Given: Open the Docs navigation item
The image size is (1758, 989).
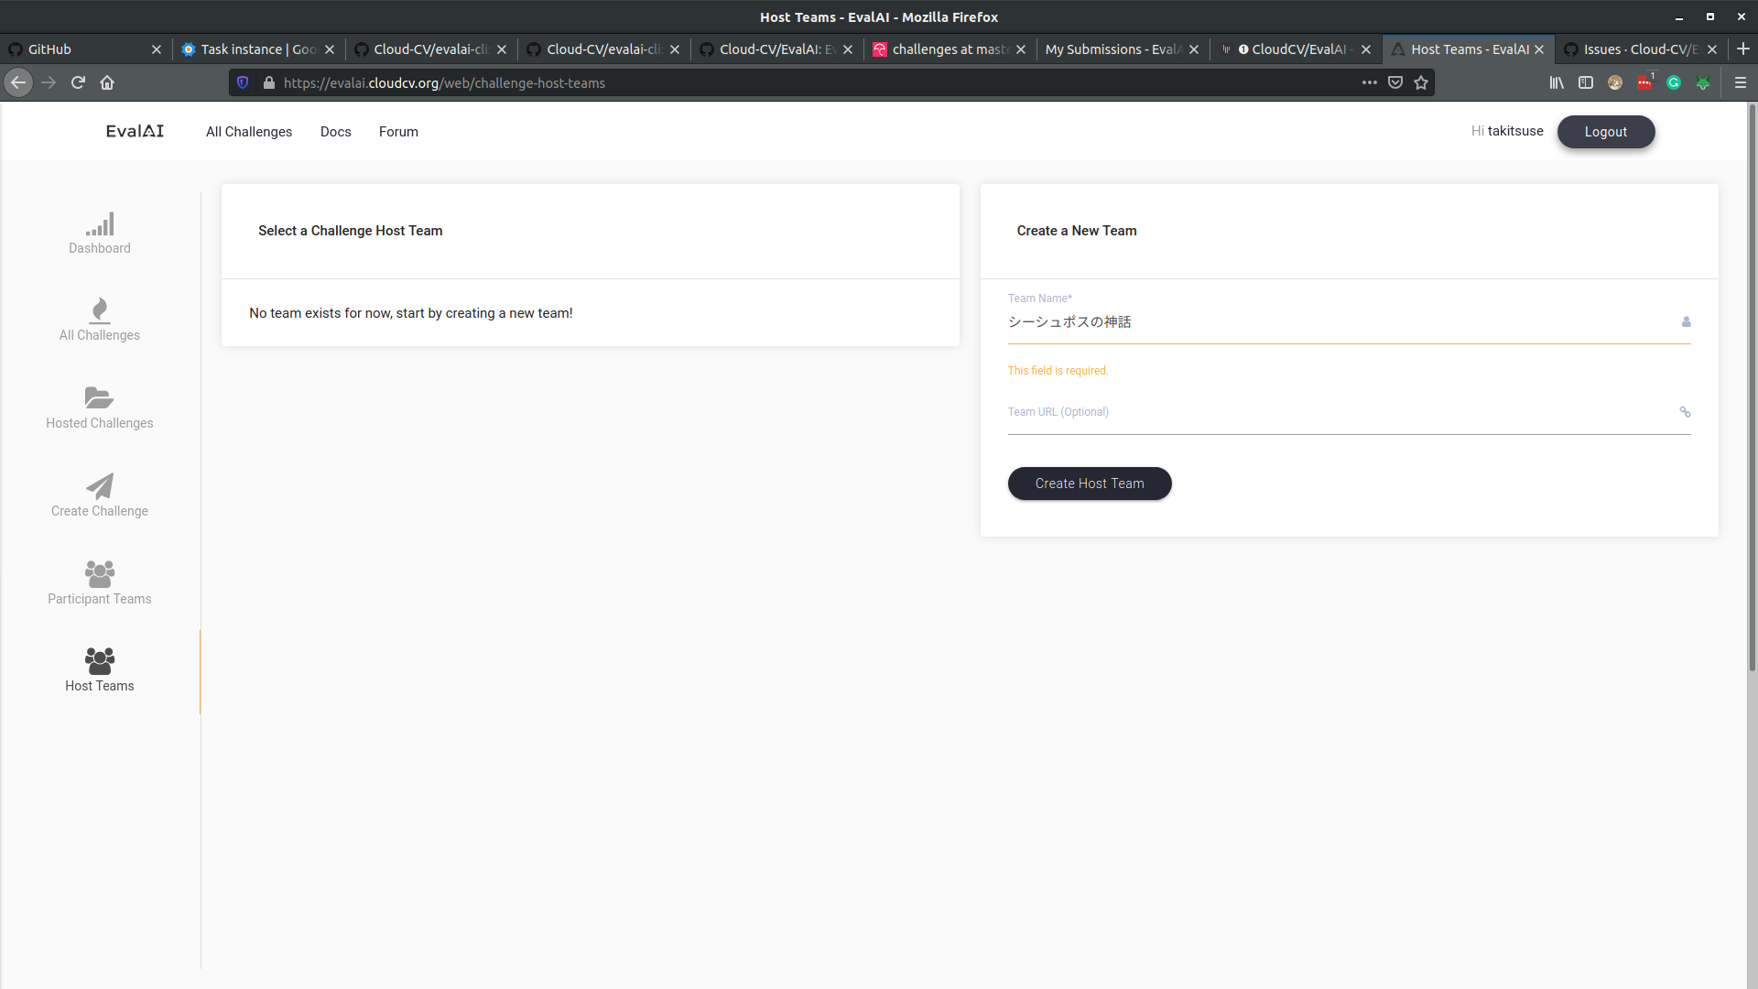Looking at the screenshot, I should [335, 132].
